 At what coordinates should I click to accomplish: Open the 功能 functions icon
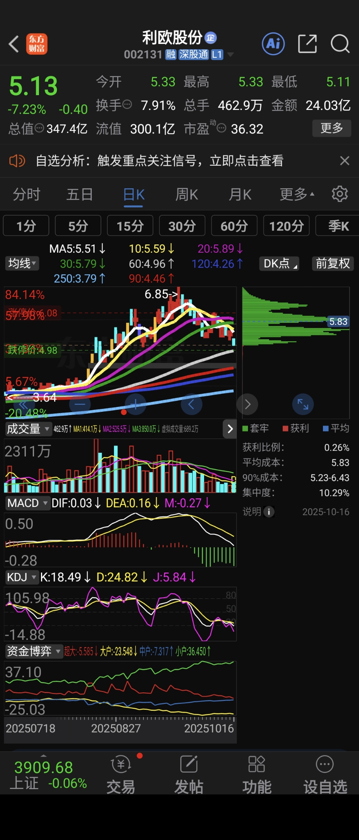point(257,765)
